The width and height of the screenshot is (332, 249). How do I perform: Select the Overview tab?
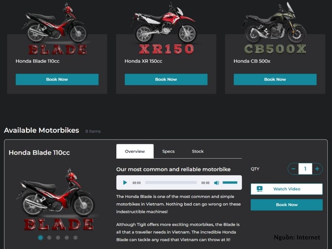pyautogui.click(x=135, y=151)
